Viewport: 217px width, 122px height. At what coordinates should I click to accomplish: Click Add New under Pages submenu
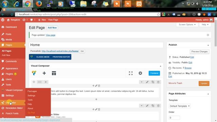[x=6, y=55]
